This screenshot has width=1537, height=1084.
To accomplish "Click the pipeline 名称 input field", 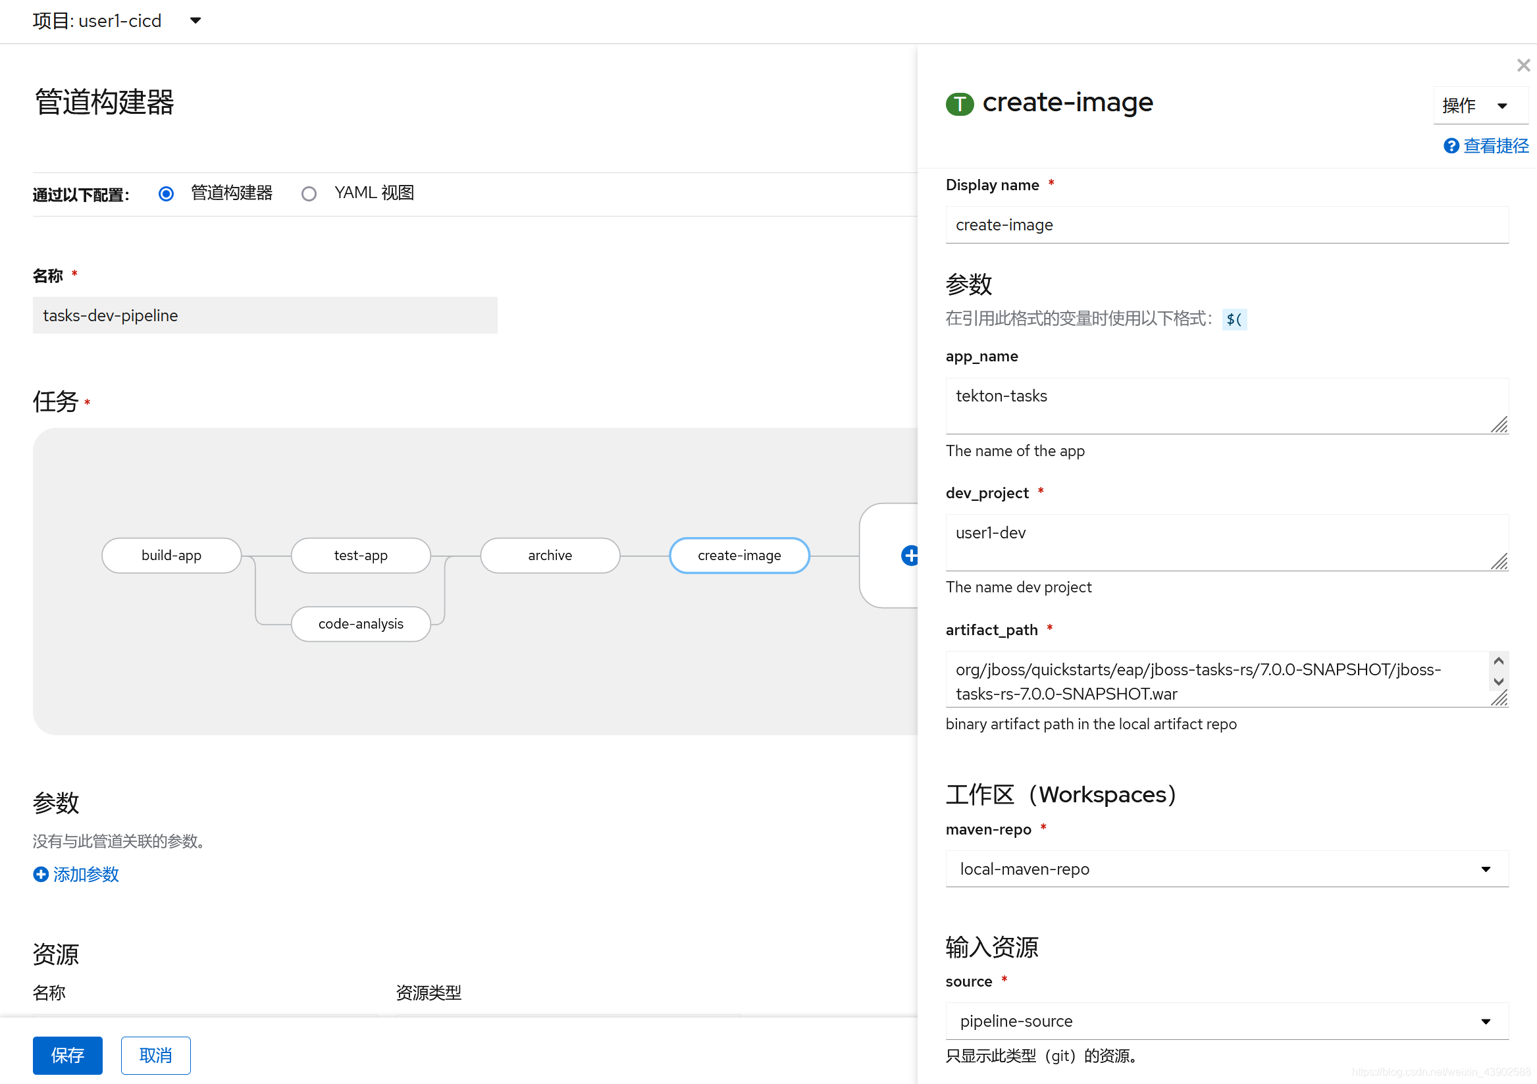I will point(265,315).
